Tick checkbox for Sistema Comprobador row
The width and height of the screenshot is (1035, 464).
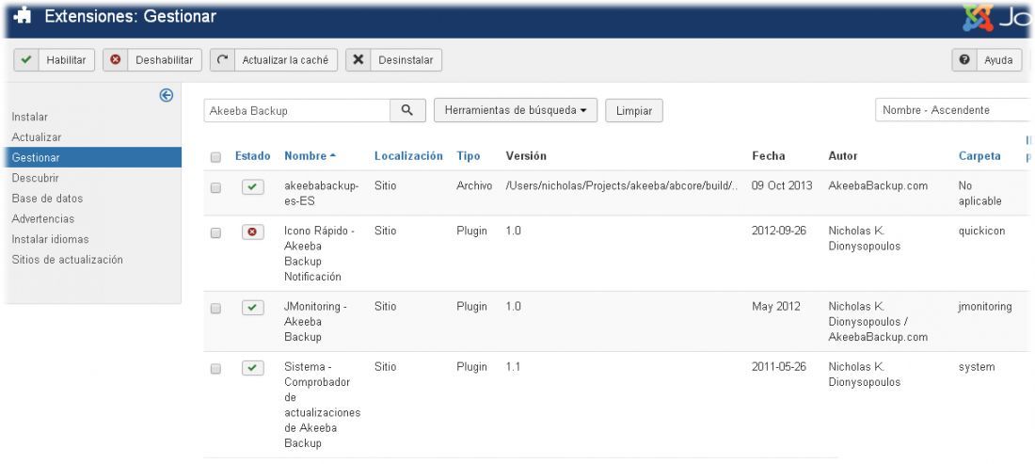point(215,369)
